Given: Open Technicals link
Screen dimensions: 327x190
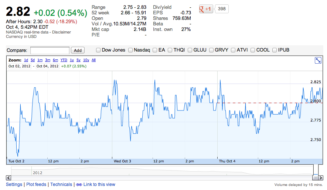Looking at the screenshot, I should [x=61, y=184].
